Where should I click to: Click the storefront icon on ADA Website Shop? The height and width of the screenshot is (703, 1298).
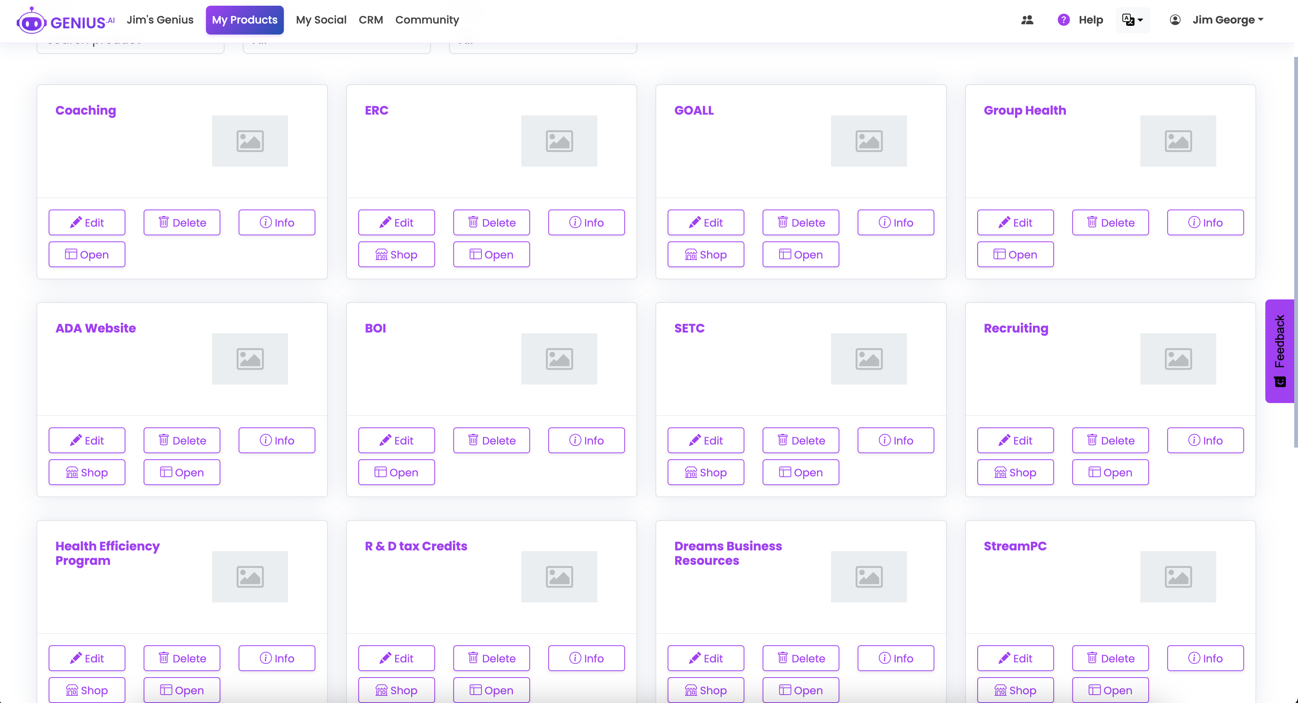tap(72, 473)
